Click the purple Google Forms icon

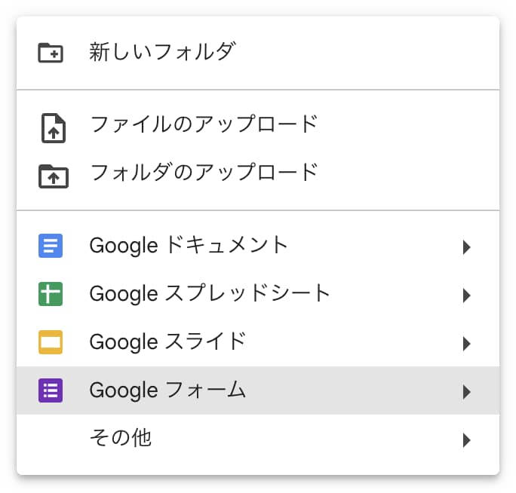51,390
